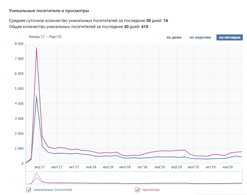Uncheck the 'уникальные посетители' checkbox
This screenshot has height=195, width=247.
(29, 190)
